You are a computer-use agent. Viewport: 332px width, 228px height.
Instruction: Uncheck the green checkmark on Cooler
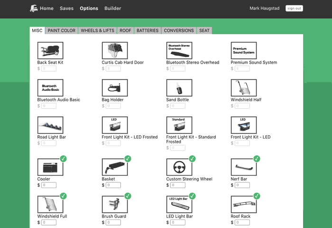(x=63, y=159)
